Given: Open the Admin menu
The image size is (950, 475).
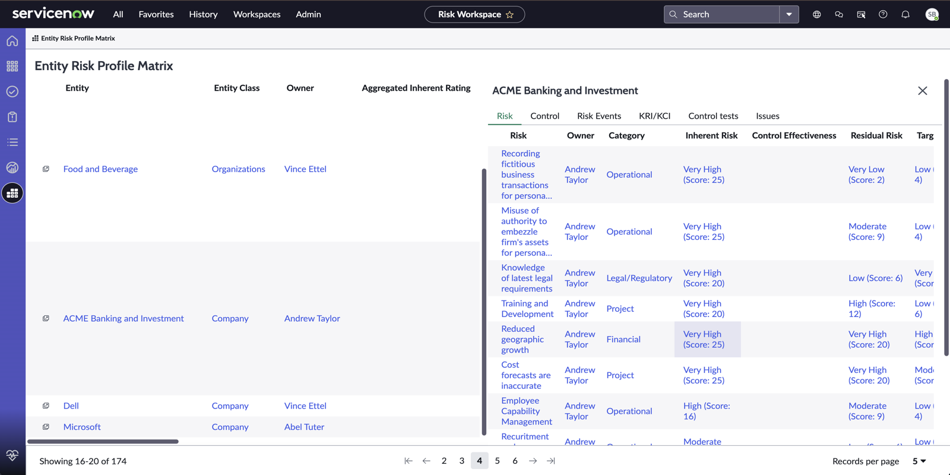Looking at the screenshot, I should coord(308,14).
